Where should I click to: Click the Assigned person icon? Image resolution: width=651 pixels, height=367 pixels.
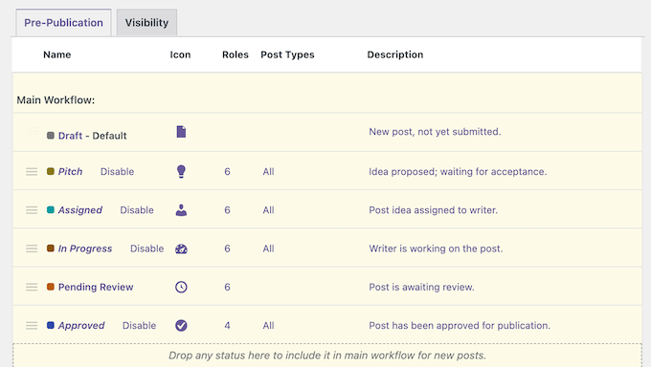click(x=181, y=210)
